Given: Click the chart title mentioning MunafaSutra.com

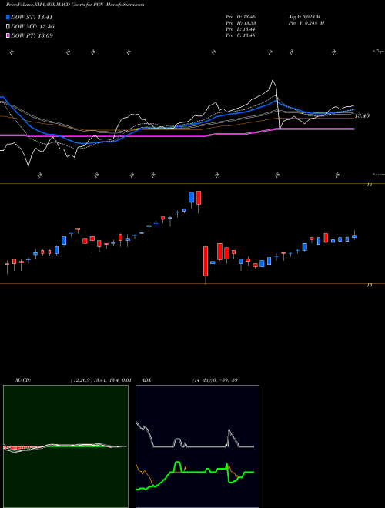Looking at the screenshot, I should pyautogui.click(x=75, y=5).
